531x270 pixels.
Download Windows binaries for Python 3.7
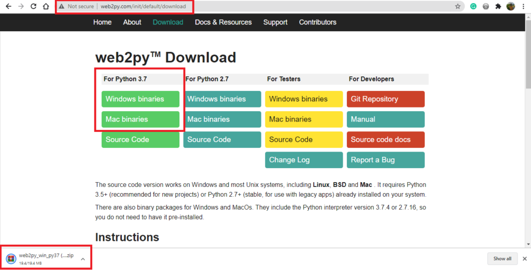pos(141,99)
